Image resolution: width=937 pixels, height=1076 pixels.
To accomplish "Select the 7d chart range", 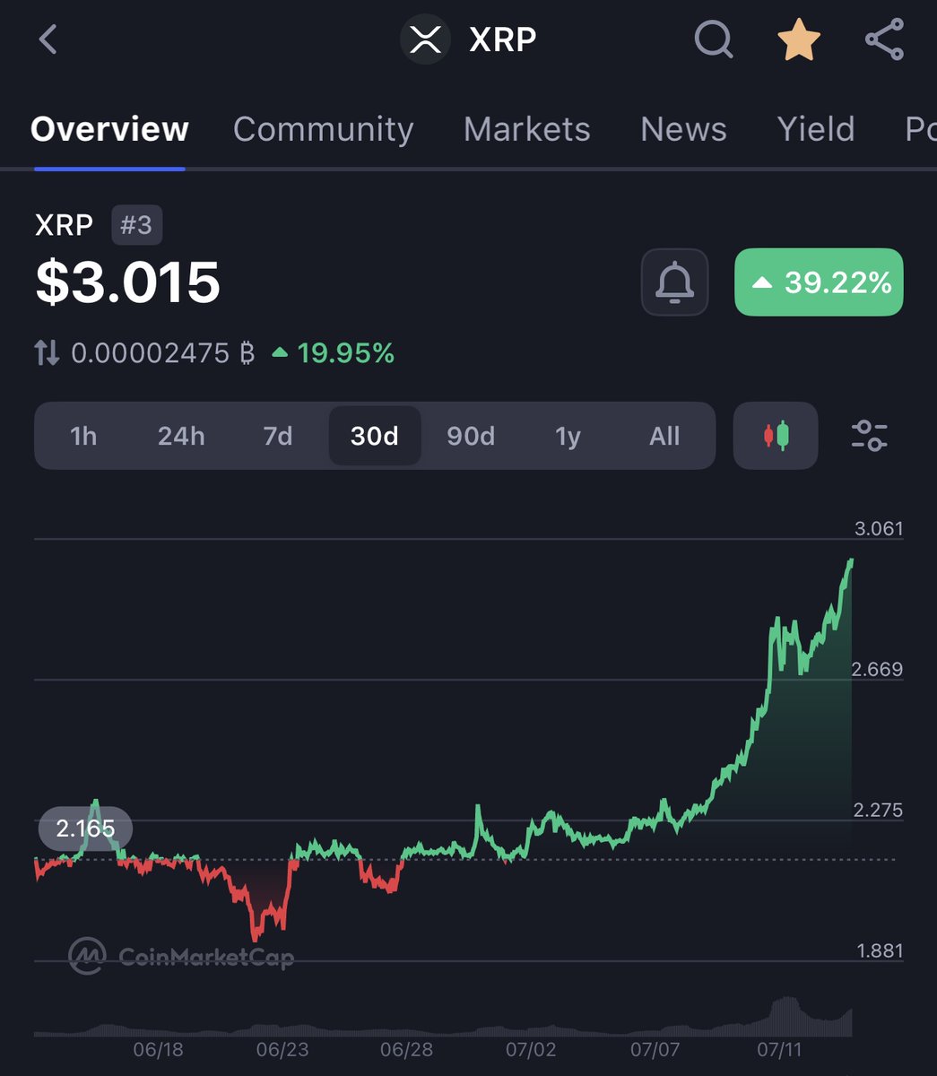I will tap(278, 436).
